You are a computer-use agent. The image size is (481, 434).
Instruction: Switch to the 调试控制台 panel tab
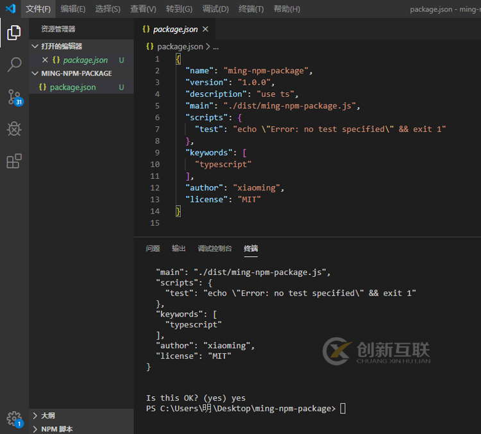pyautogui.click(x=215, y=248)
